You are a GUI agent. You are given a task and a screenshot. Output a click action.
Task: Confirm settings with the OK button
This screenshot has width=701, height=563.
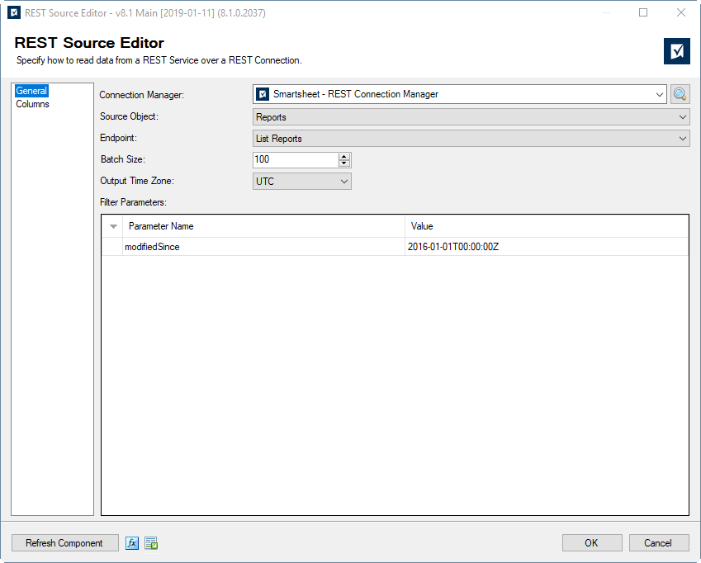591,542
